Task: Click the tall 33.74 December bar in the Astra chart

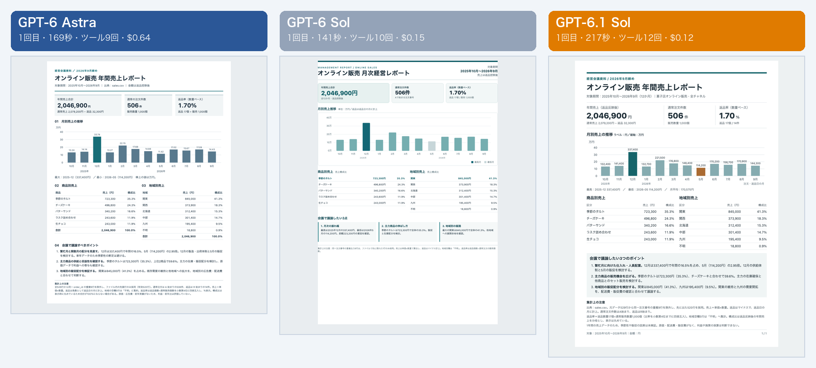Action: click(x=97, y=149)
